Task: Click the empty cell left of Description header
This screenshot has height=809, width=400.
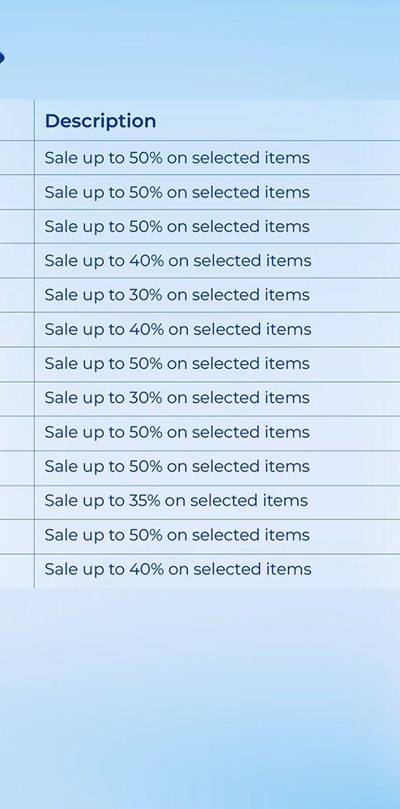Action: (x=17, y=120)
